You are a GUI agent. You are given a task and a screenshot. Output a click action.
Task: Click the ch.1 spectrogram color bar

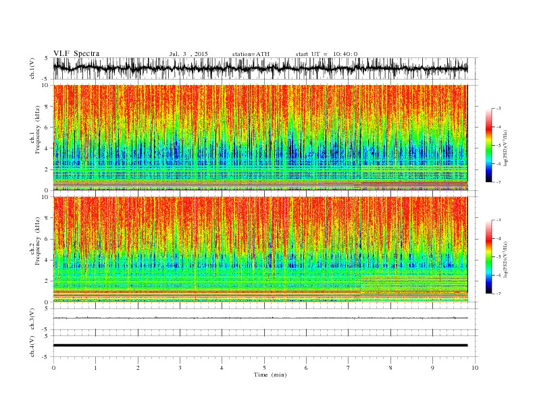(x=489, y=145)
